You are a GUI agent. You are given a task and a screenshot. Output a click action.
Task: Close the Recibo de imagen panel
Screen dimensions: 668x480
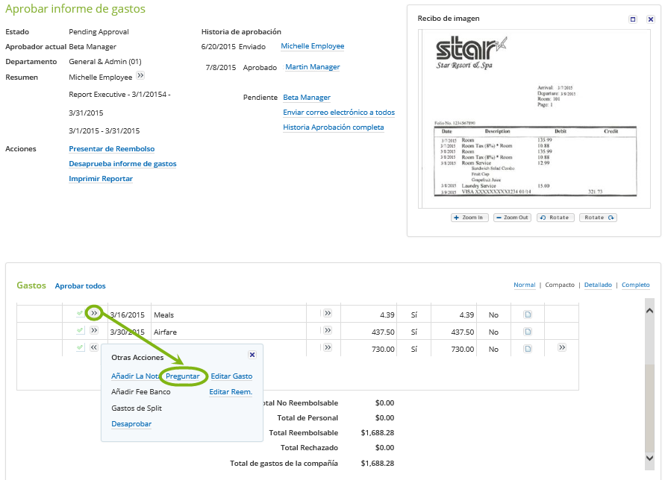click(x=651, y=19)
